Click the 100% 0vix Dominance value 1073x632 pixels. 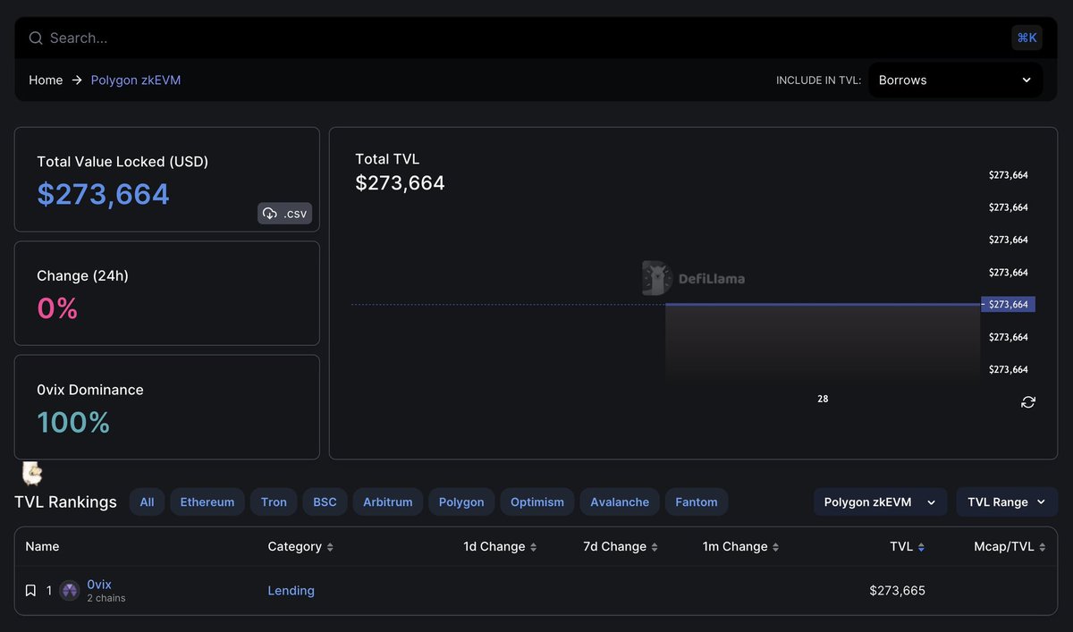[x=73, y=422]
